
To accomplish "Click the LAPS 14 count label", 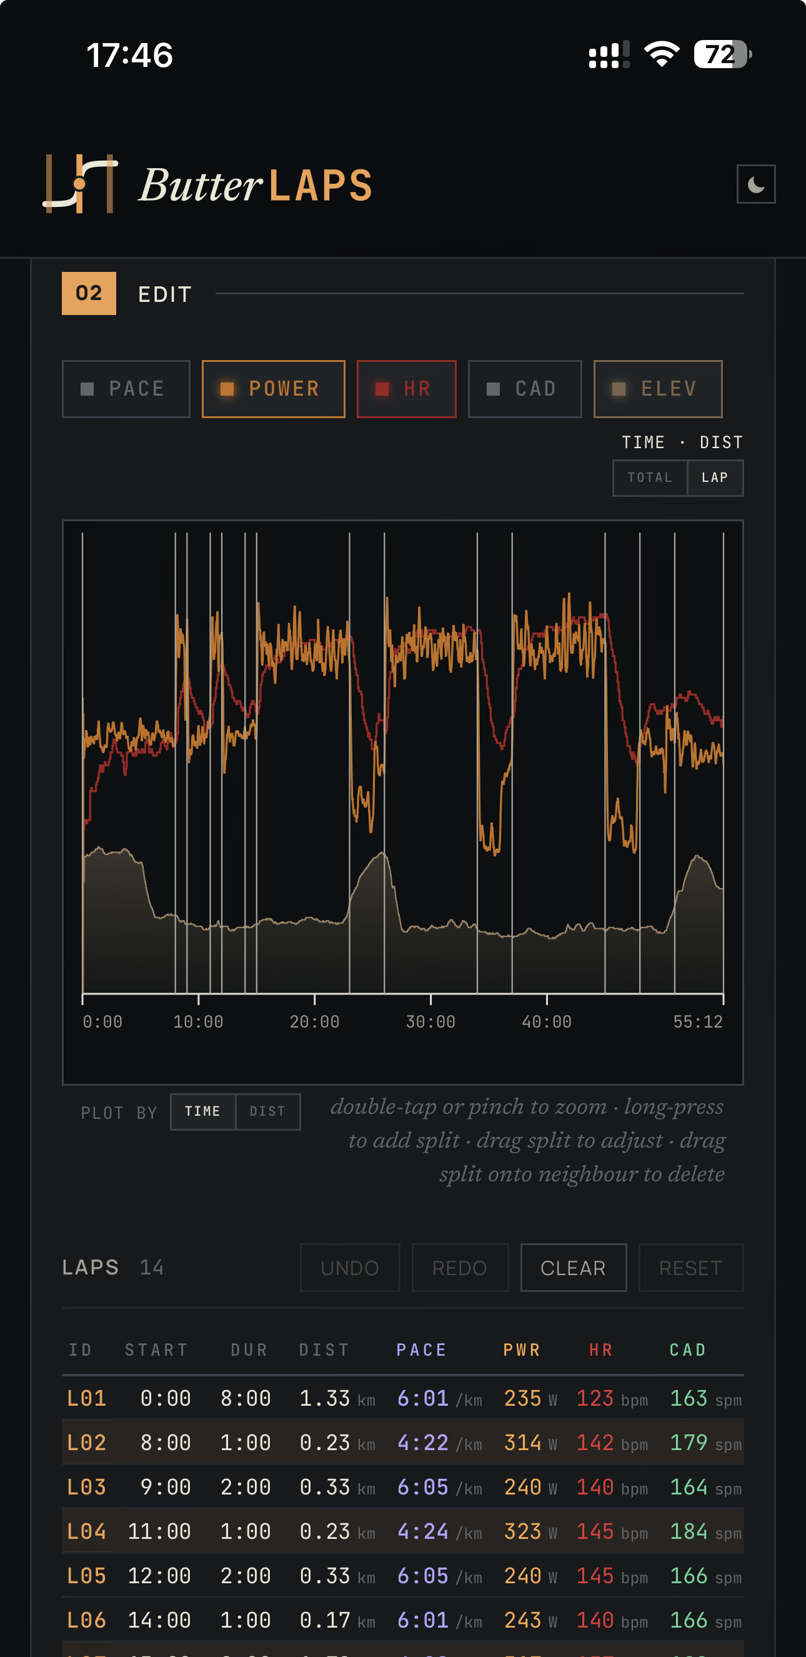I will pos(113,1267).
